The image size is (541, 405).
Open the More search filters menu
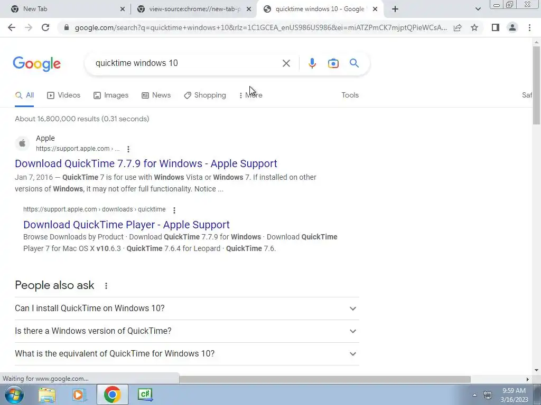click(251, 95)
